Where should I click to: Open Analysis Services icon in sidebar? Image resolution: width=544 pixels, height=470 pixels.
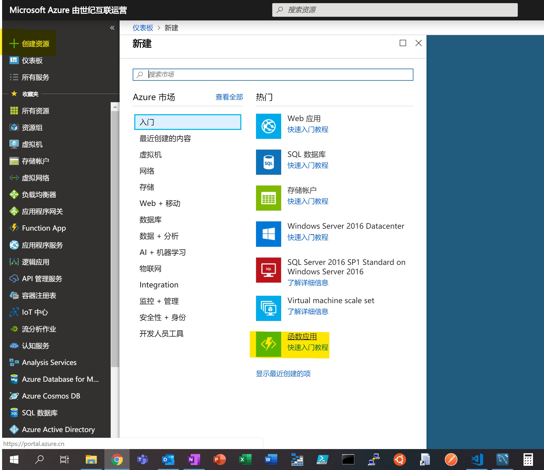14,363
